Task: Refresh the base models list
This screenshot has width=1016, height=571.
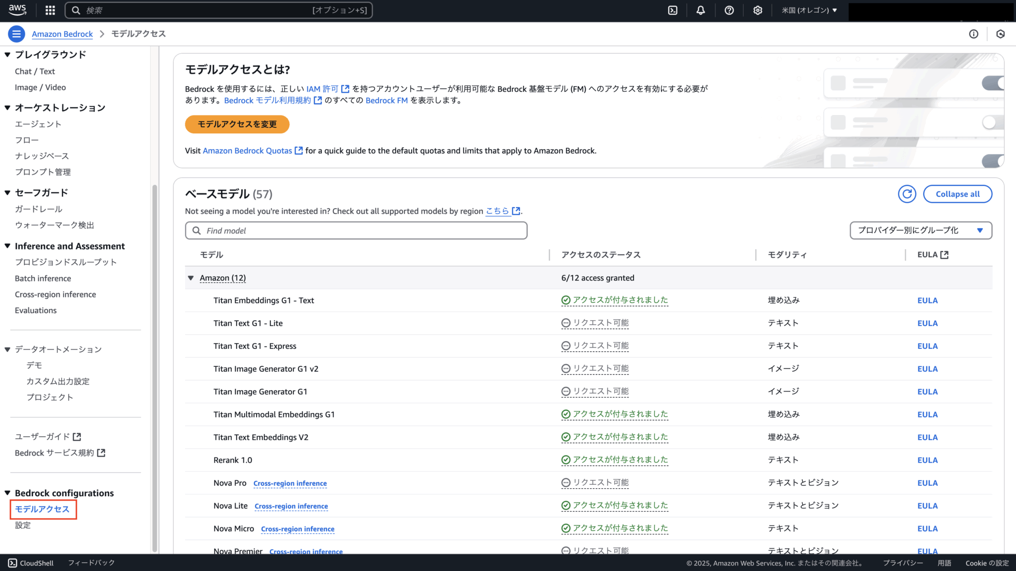Action: tap(907, 194)
